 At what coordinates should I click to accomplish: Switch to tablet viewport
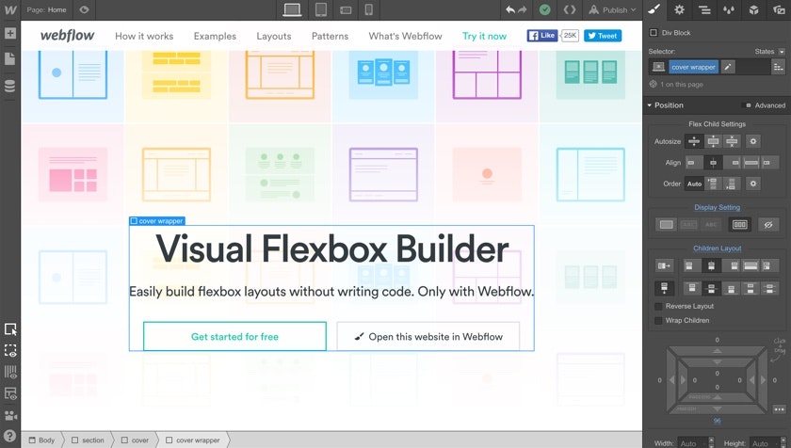321,9
